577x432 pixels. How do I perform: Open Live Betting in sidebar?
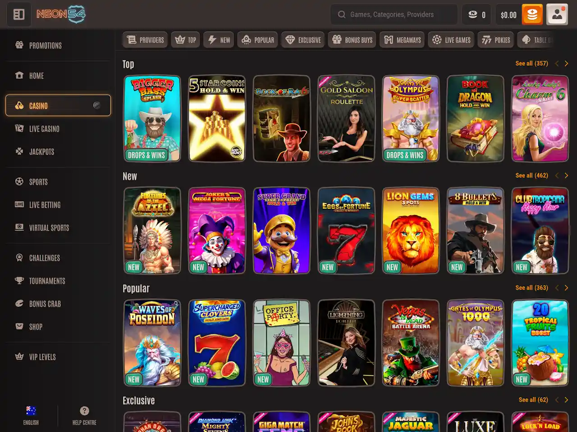[x=58, y=205]
